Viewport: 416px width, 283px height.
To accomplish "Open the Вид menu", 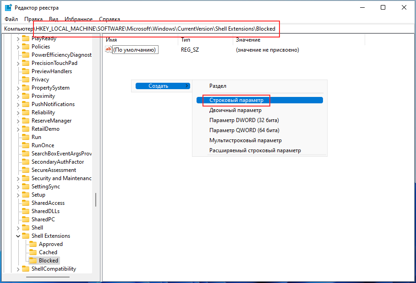I will [x=54, y=19].
